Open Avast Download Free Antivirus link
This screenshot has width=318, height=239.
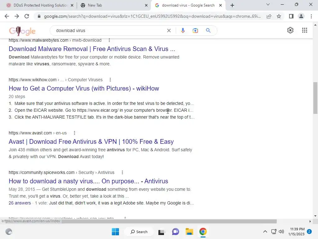coord(91,142)
